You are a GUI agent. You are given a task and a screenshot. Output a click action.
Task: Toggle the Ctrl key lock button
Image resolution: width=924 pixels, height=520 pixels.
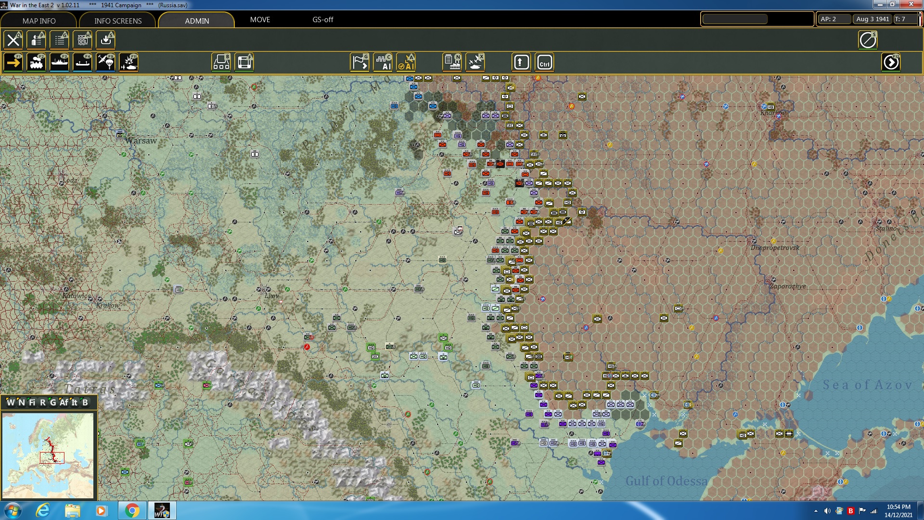click(544, 63)
